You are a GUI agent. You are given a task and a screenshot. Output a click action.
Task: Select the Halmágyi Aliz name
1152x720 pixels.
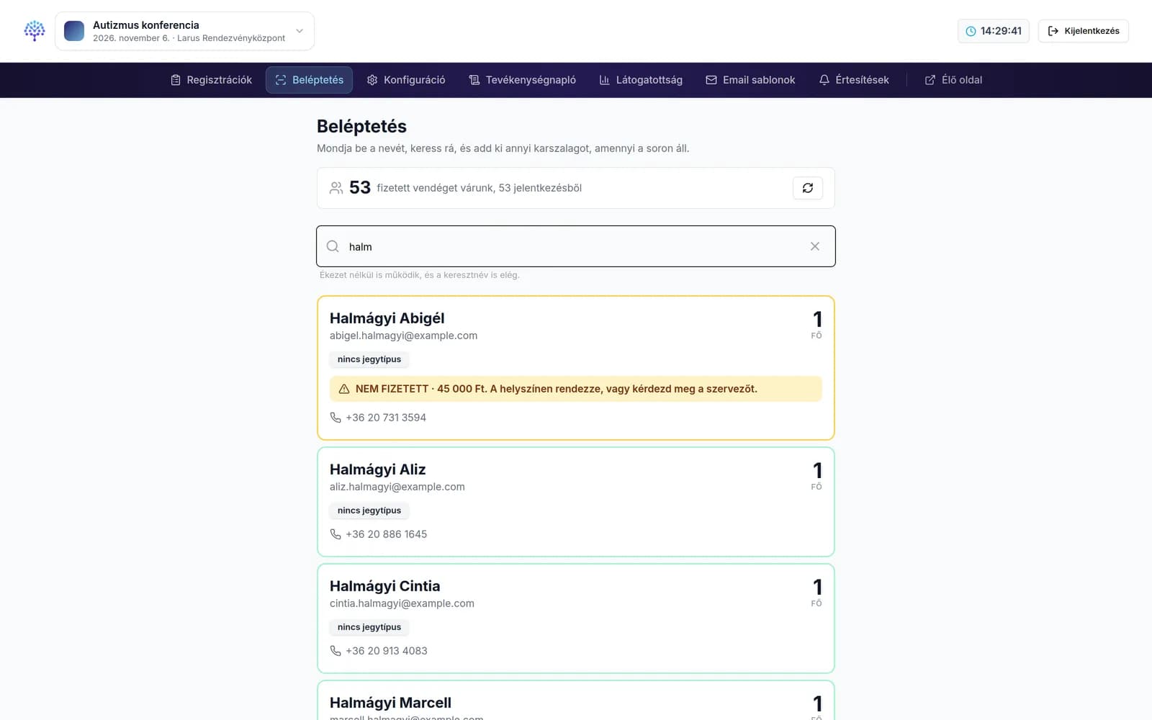(x=377, y=469)
